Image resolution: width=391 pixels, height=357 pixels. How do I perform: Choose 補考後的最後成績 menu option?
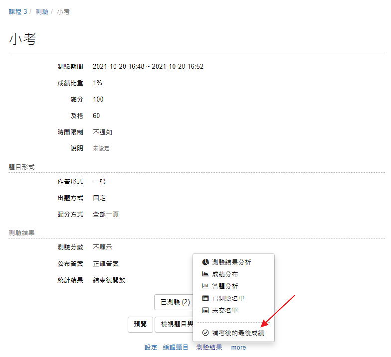click(238, 333)
